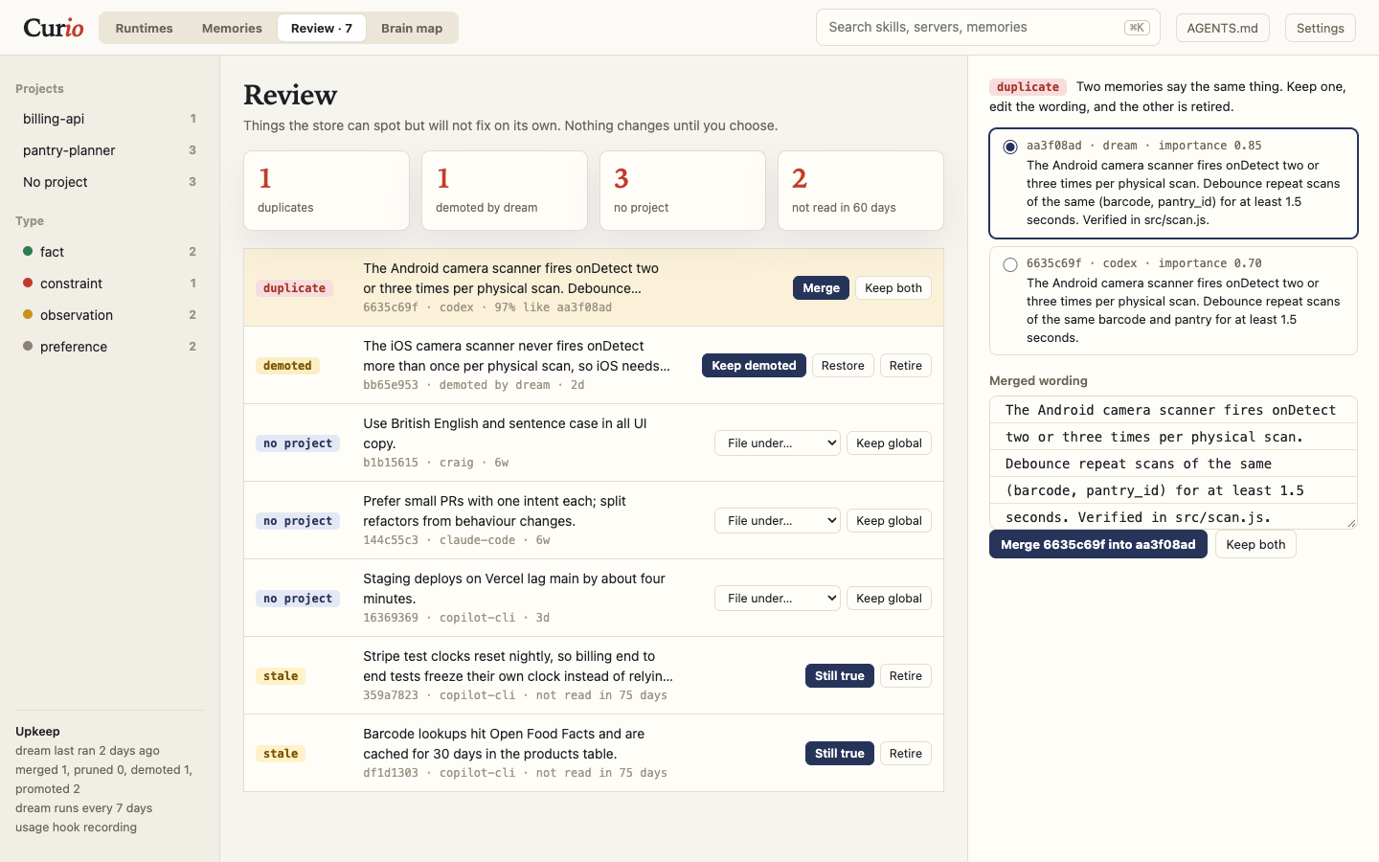This screenshot has height=862, width=1379.
Task: Filter by No project
Action: tap(109, 182)
